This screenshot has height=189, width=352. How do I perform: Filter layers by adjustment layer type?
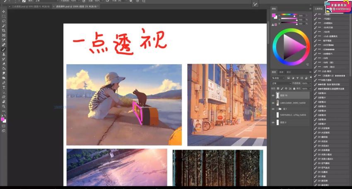coord(293,78)
